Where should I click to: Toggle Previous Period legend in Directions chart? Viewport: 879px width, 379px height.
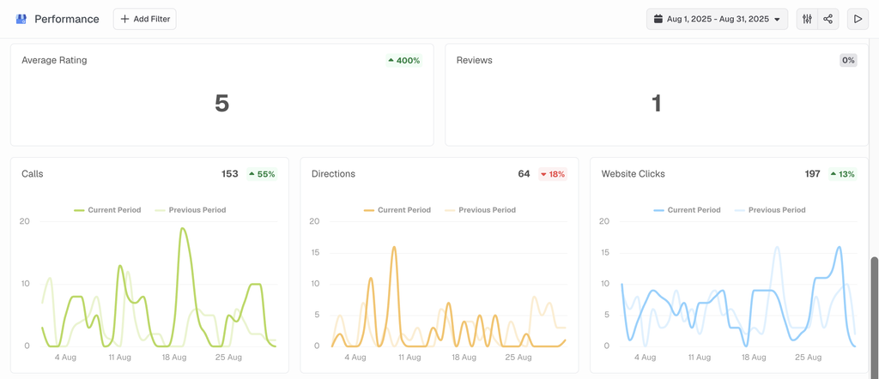[x=479, y=210]
